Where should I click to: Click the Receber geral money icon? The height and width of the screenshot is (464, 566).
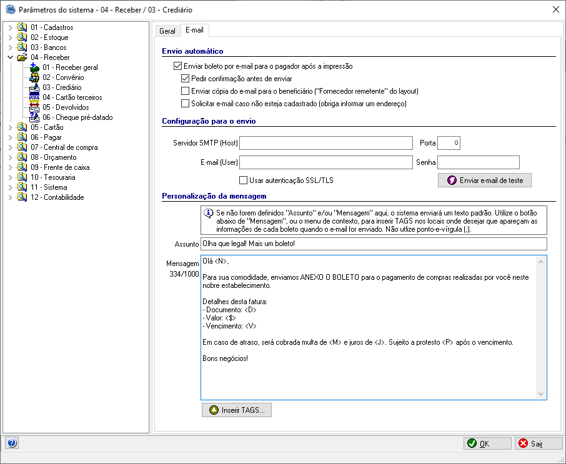(34, 67)
